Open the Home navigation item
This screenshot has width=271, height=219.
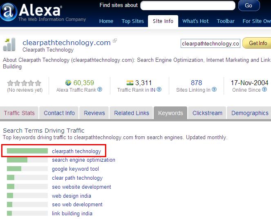coord(106,21)
